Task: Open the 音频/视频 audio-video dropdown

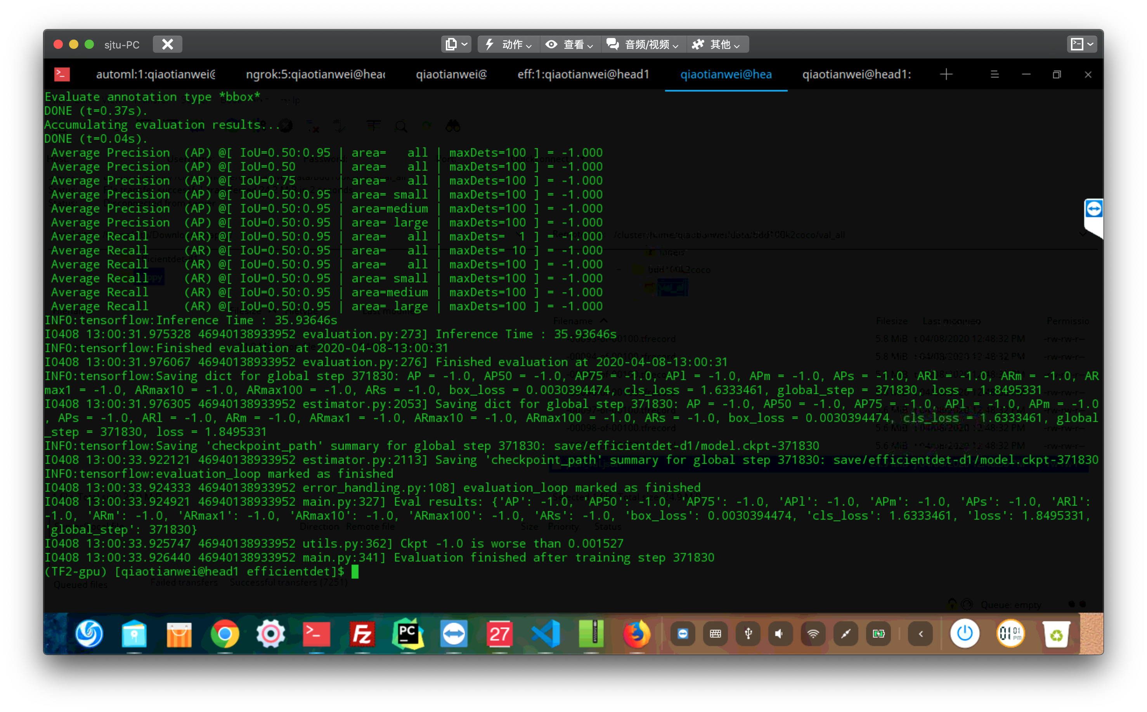Action: [643, 44]
